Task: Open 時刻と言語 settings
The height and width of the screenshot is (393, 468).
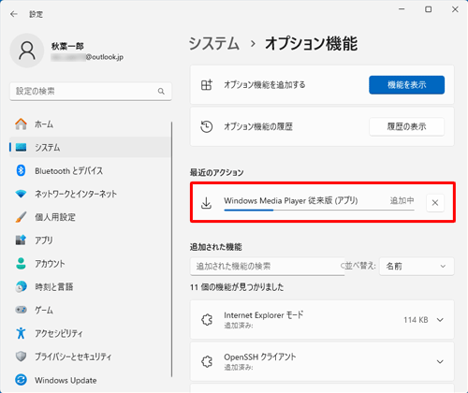Action: (90, 286)
